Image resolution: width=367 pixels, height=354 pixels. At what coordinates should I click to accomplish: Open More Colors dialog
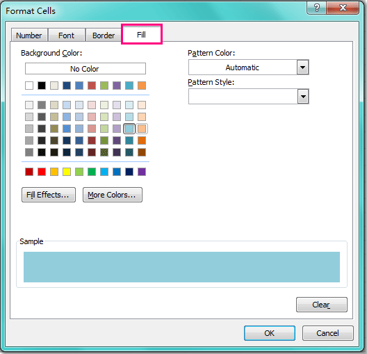coord(113,195)
